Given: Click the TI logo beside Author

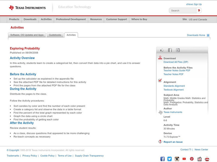Looking at the screenshot, I should point(160,112).
